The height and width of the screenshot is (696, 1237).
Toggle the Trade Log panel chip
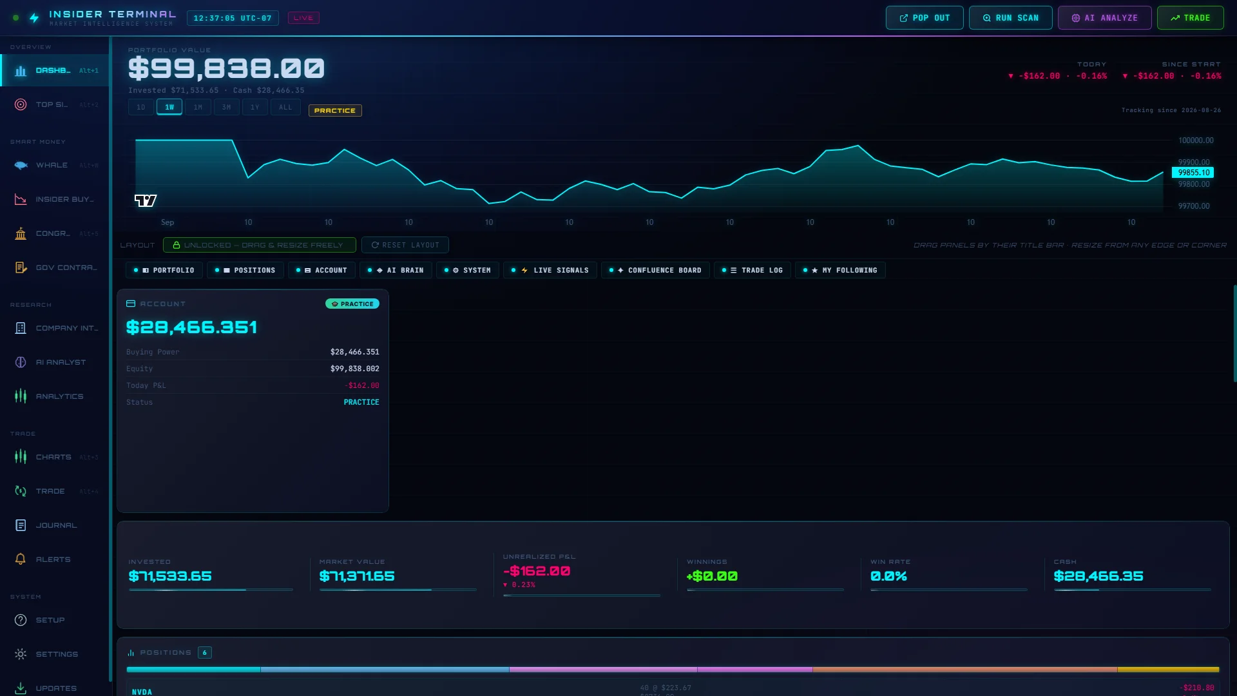pos(753,270)
